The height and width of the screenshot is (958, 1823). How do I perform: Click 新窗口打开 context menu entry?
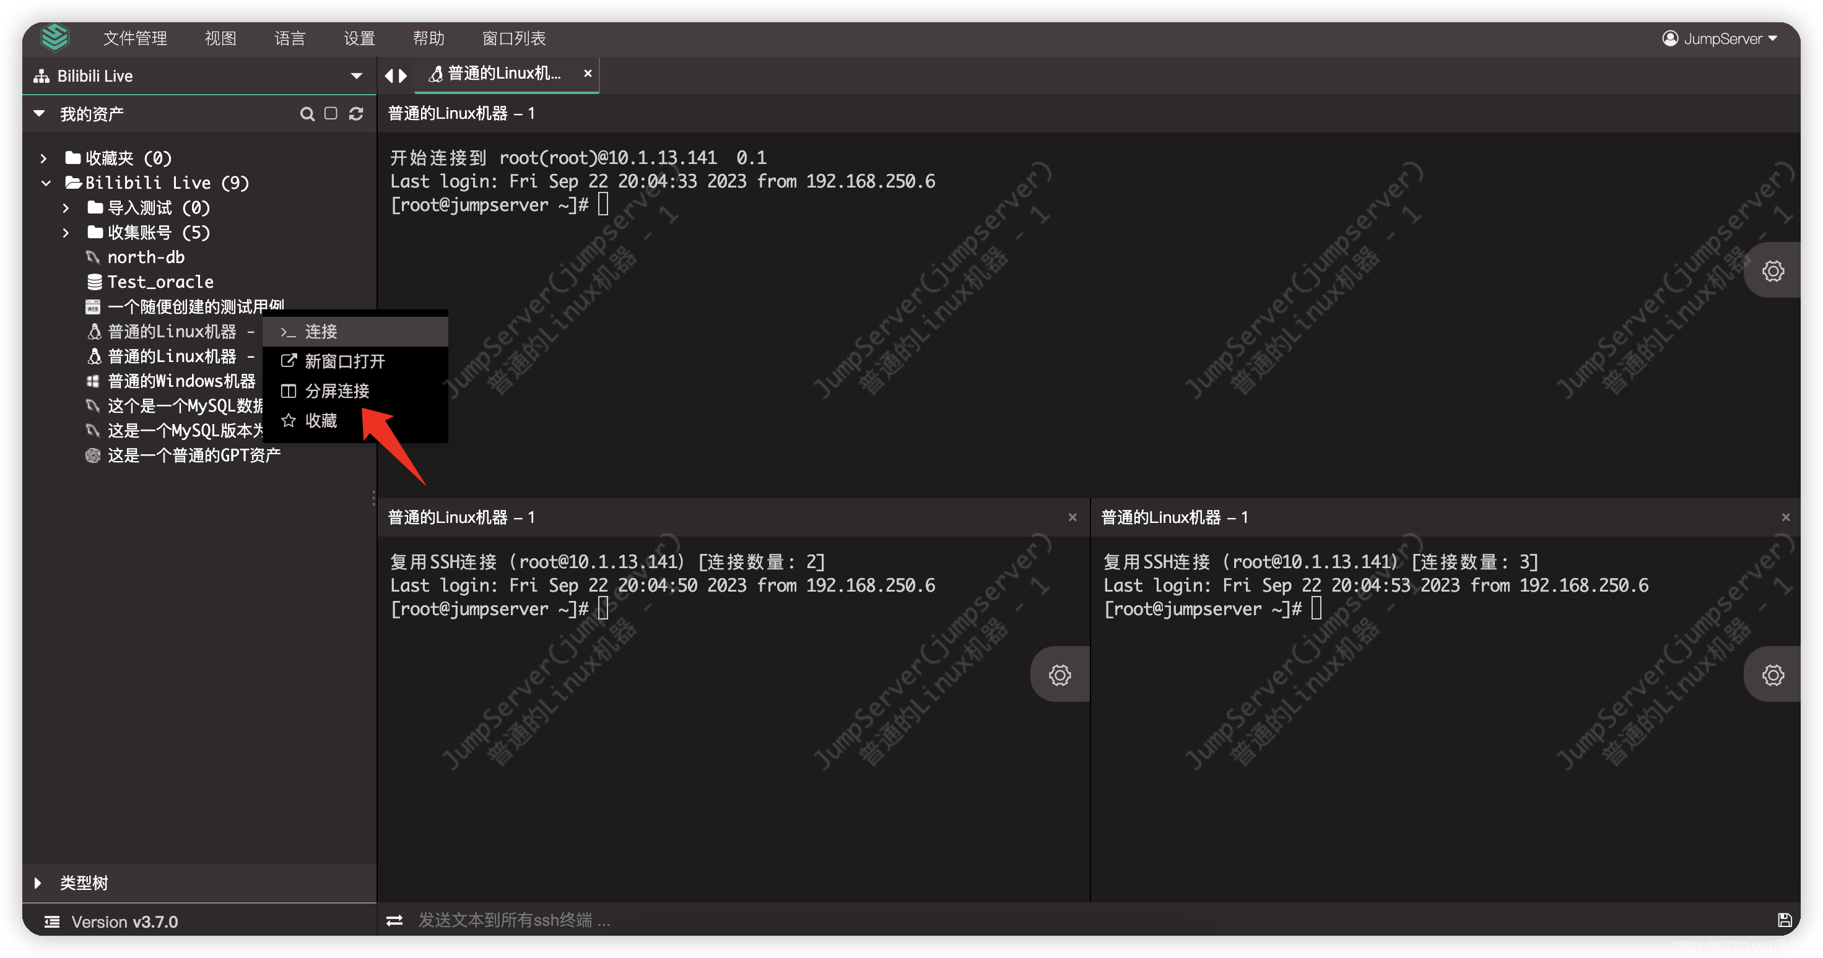(x=345, y=361)
